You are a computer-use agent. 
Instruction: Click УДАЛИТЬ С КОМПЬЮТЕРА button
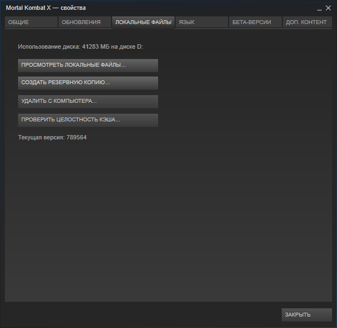(x=88, y=101)
